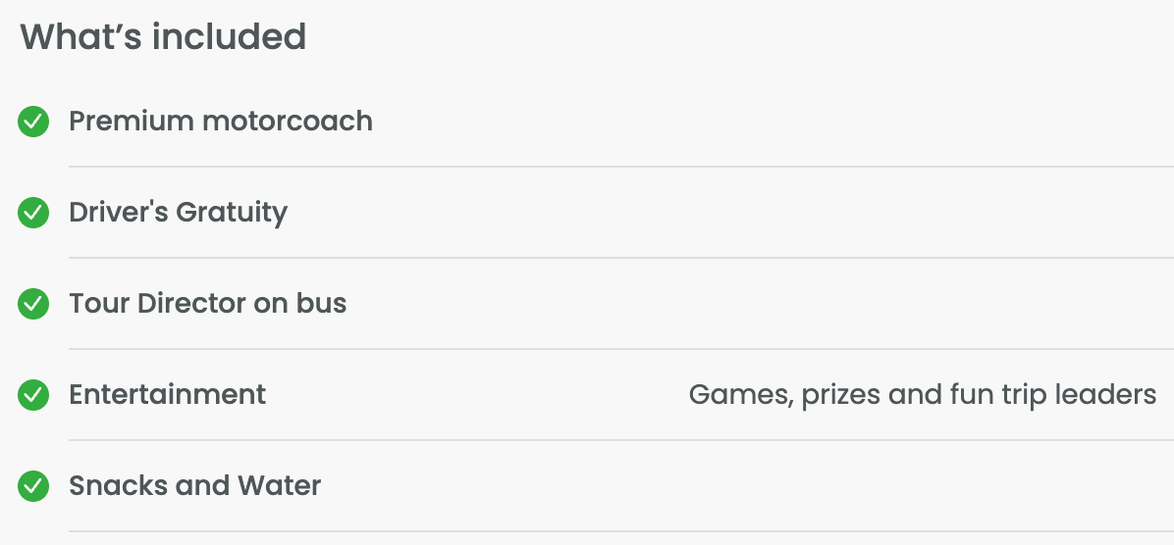Click the divider line below Premium motorcoach
The width and height of the screenshot is (1174, 545).
pyautogui.click(x=620, y=167)
